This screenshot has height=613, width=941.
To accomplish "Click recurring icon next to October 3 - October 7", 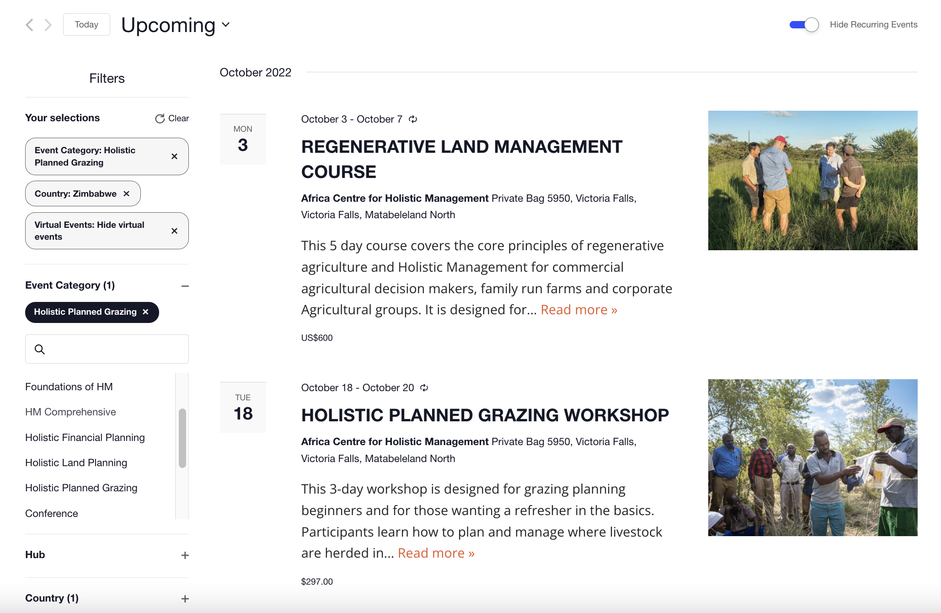I will (413, 119).
